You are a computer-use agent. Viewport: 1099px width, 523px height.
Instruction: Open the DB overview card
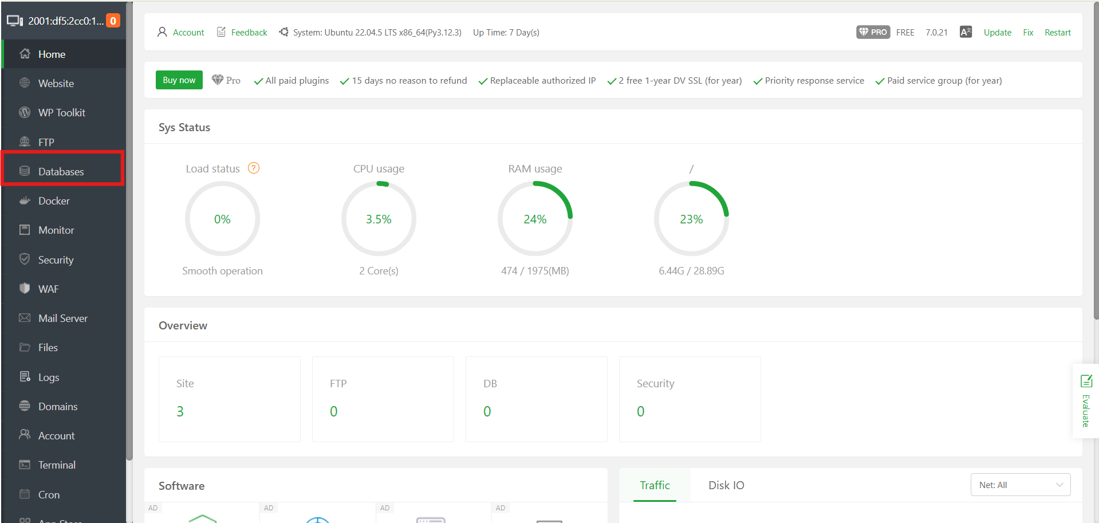pyautogui.click(x=537, y=399)
